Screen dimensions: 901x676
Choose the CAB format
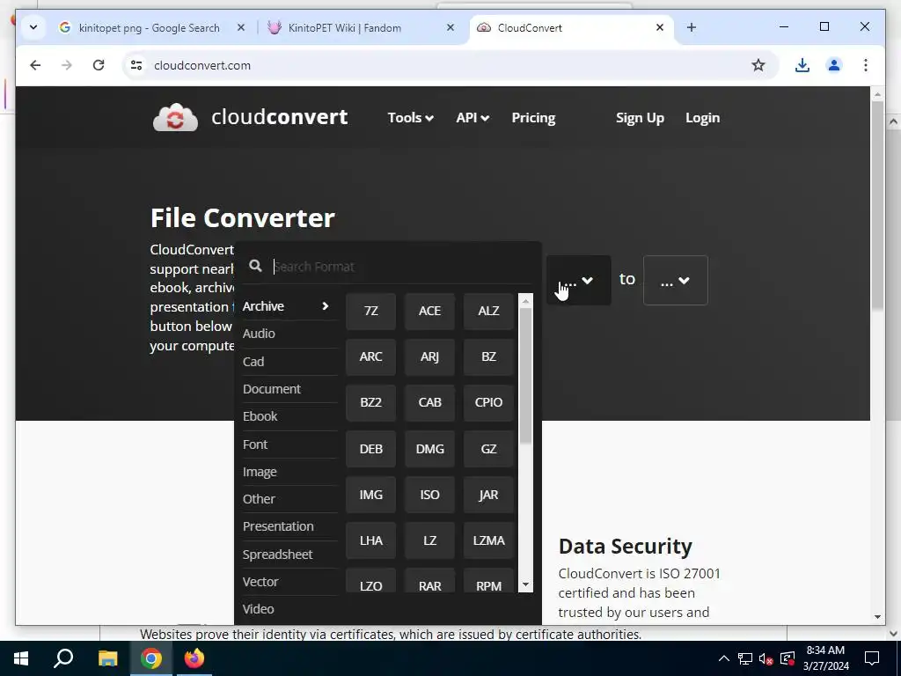pos(429,402)
